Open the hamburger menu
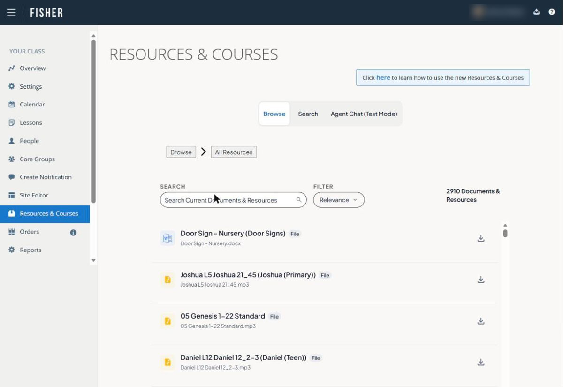563x387 pixels. [11, 13]
